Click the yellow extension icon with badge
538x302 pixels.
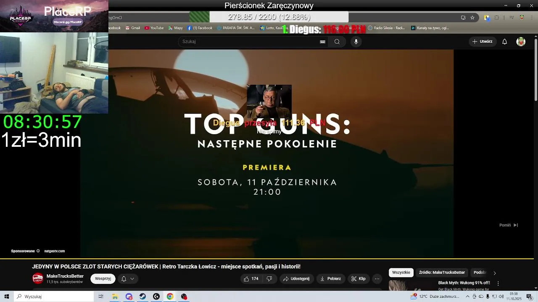(x=487, y=18)
